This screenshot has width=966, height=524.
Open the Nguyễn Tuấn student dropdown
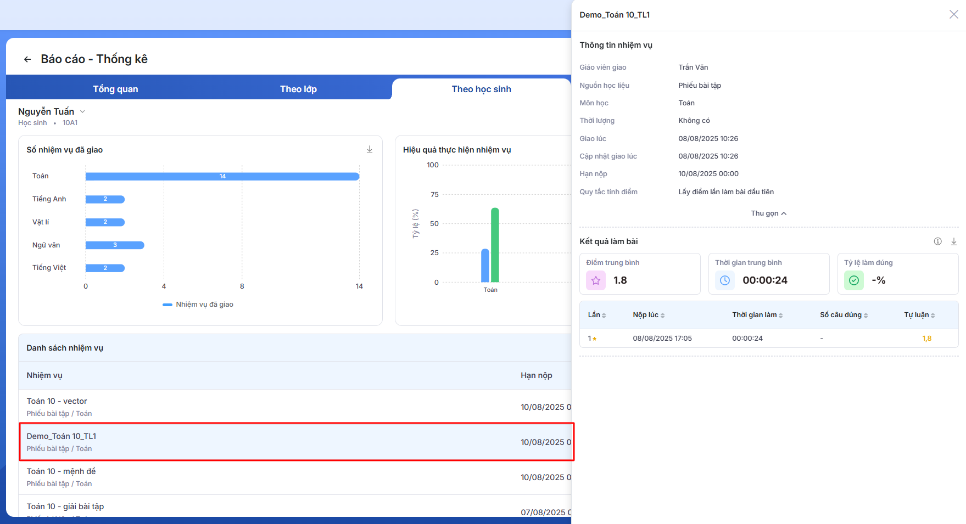click(x=82, y=111)
